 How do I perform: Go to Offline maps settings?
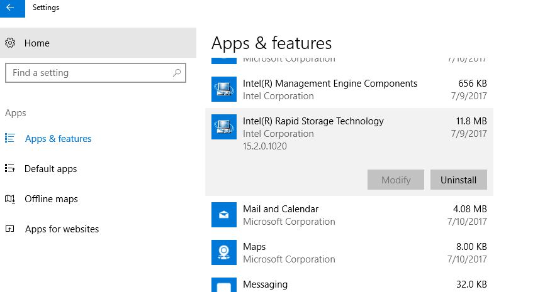click(51, 199)
